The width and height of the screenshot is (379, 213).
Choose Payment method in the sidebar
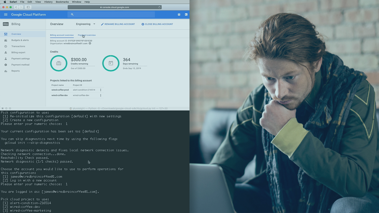(23, 65)
